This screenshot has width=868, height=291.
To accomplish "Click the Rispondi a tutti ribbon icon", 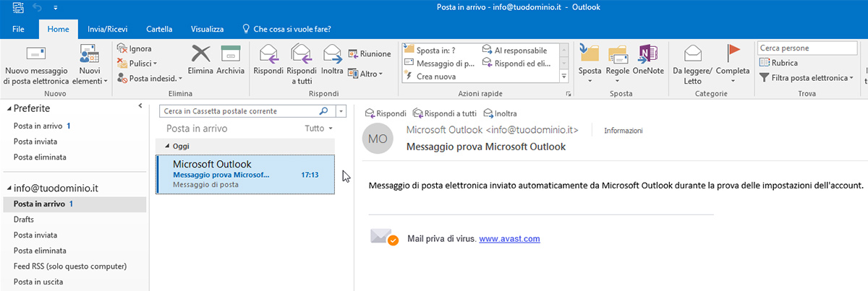I will point(301,65).
